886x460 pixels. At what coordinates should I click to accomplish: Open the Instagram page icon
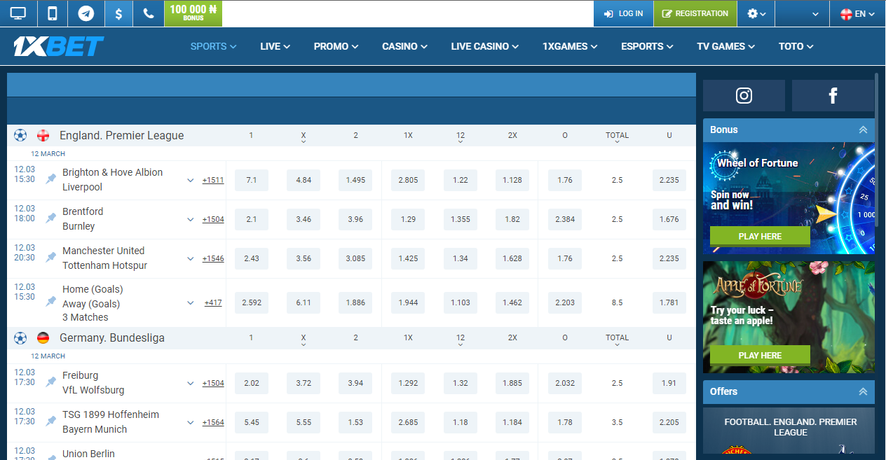click(x=744, y=96)
